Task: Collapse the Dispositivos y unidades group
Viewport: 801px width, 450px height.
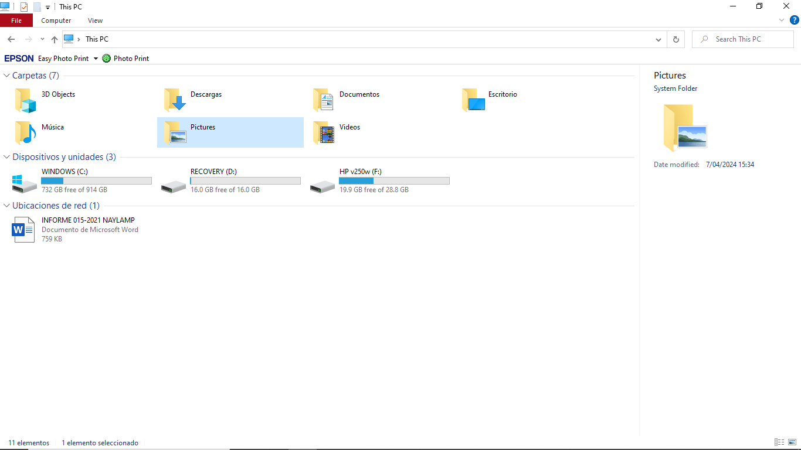Action: coord(7,157)
